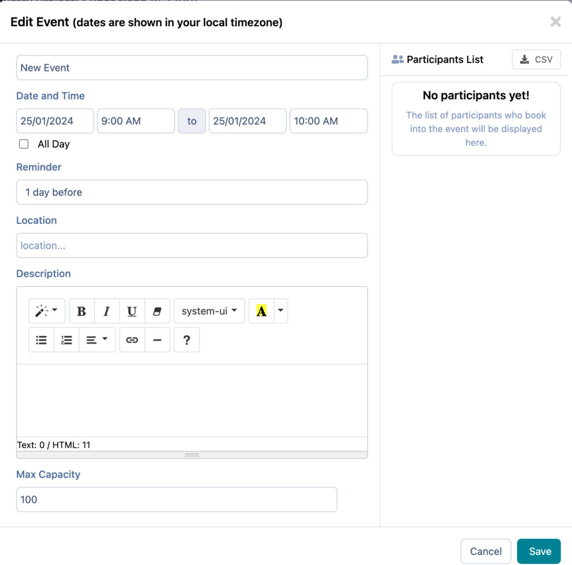Insert a horizontal rule line
The width and height of the screenshot is (572, 565).
pyautogui.click(x=157, y=340)
